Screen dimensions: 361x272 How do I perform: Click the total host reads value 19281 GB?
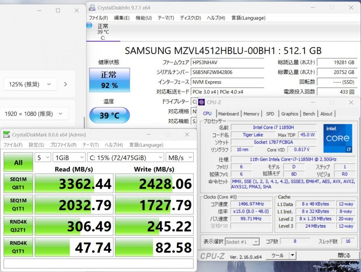[337, 62]
